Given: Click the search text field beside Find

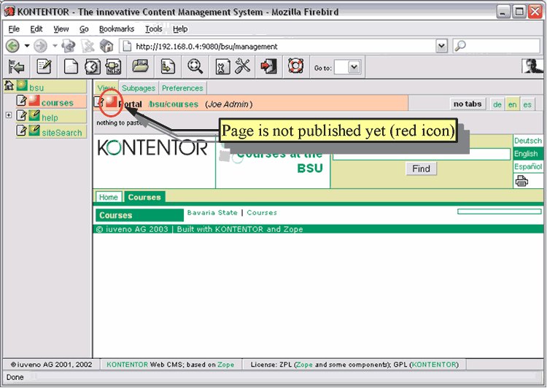Looking at the screenshot, I should click(422, 155).
